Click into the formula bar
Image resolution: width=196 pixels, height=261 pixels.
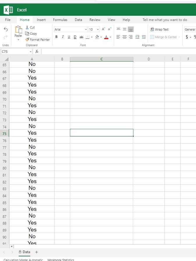119,52
